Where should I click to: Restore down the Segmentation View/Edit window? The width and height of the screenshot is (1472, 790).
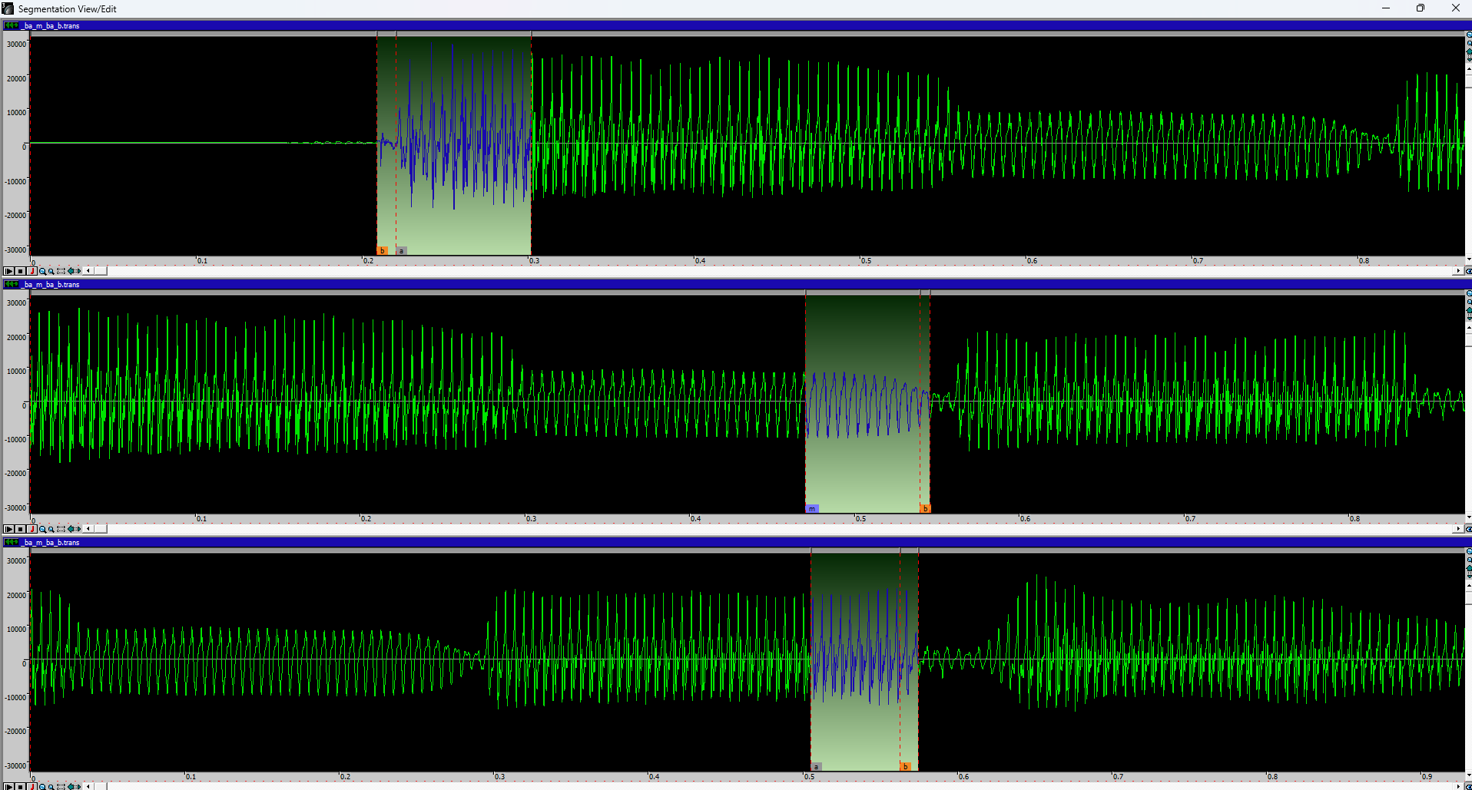click(x=1420, y=8)
